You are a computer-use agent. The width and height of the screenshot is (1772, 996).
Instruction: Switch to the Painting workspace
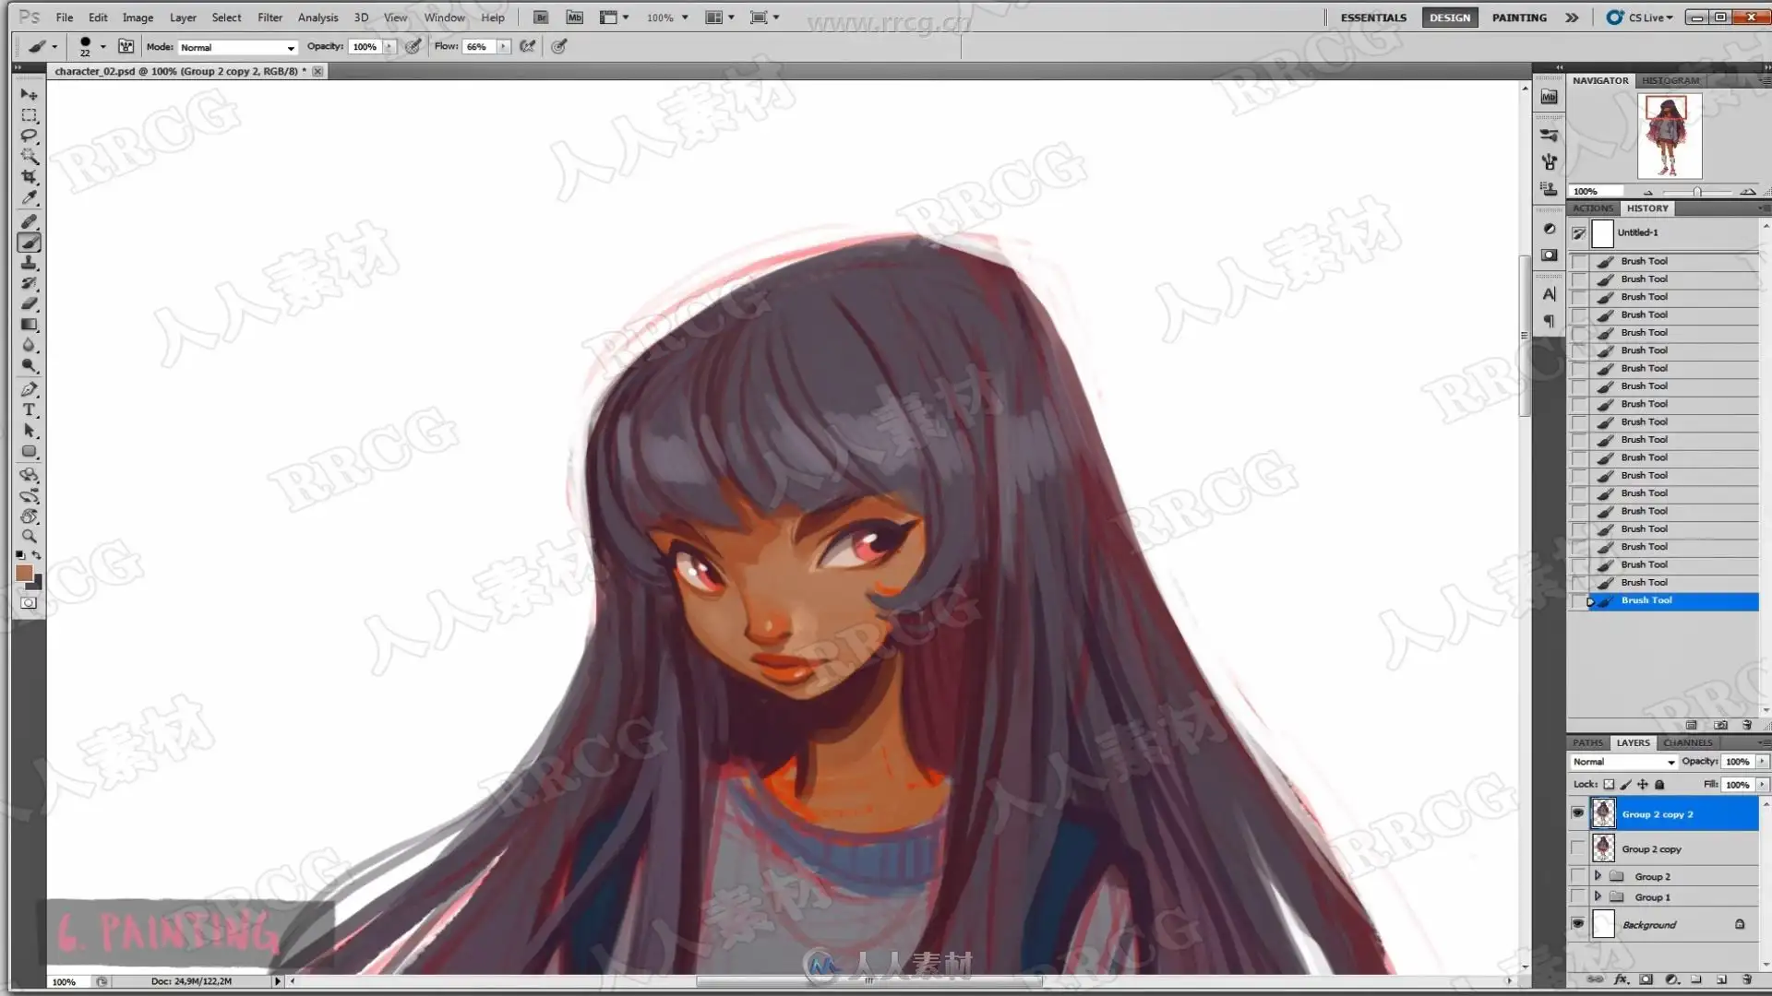1519,18
